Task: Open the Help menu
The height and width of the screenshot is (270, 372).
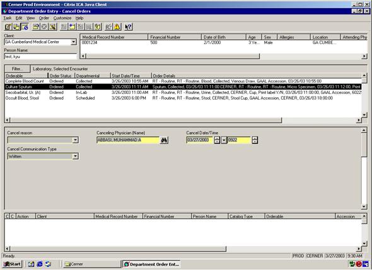Action: (x=79, y=18)
